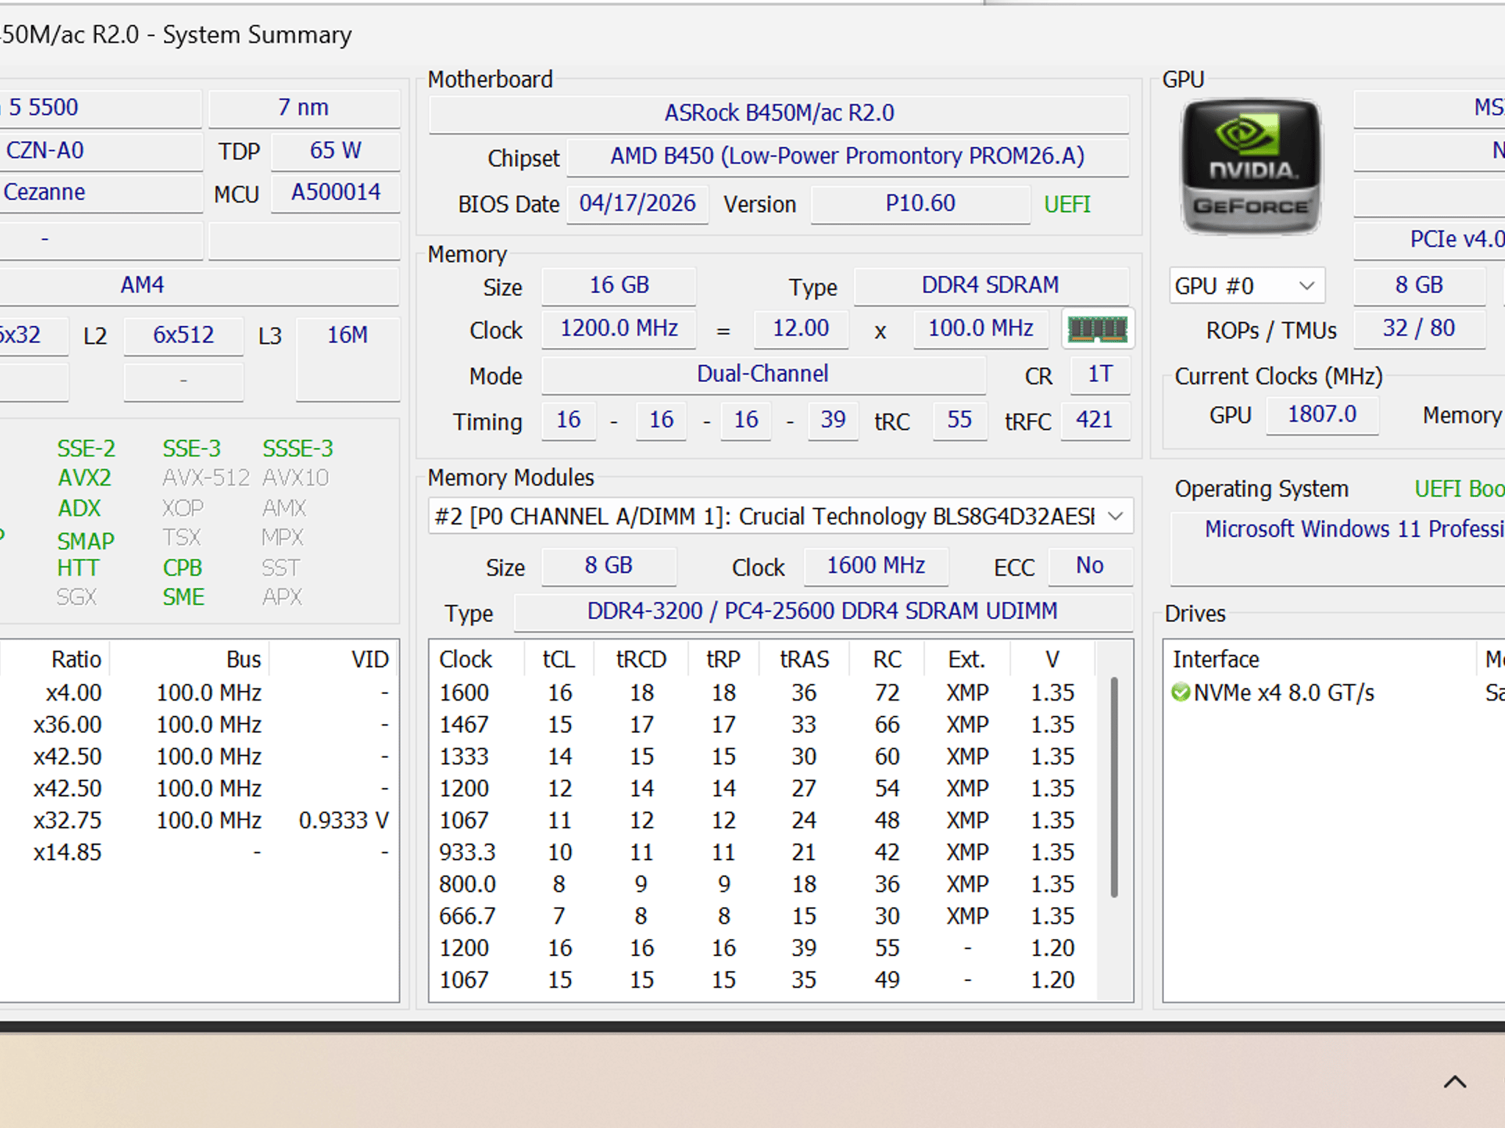The image size is (1505, 1128).
Task: Click the 0.9333 V VID value
Action: pyautogui.click(x=343, y=820)
